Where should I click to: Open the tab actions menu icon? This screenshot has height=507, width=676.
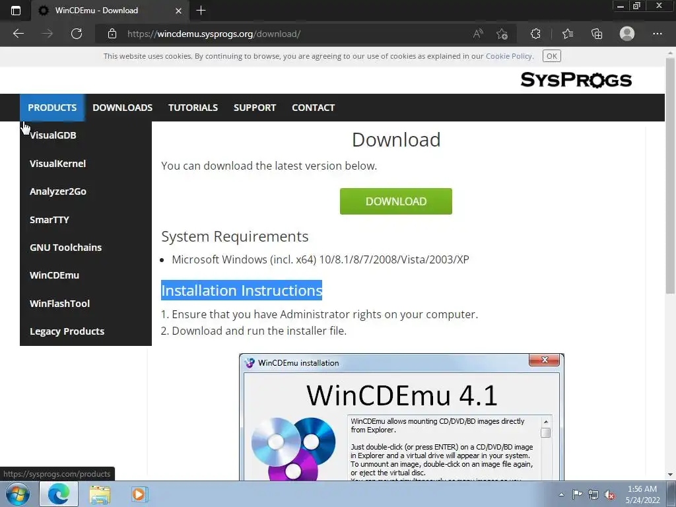(16, 11)
